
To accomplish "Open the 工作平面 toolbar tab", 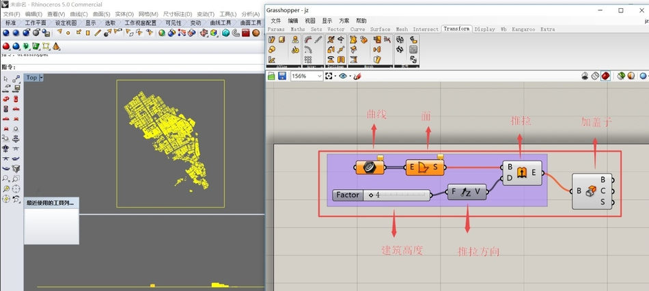I will pyautogui.click(x=35, y=23).
